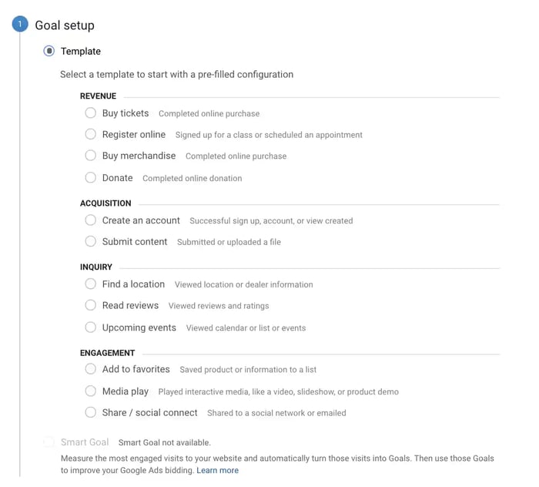Click the Goal setup heading

point(65,25)
